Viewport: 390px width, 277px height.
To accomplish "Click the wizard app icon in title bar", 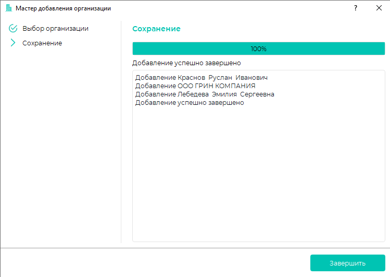I will [x=9, y=8].
